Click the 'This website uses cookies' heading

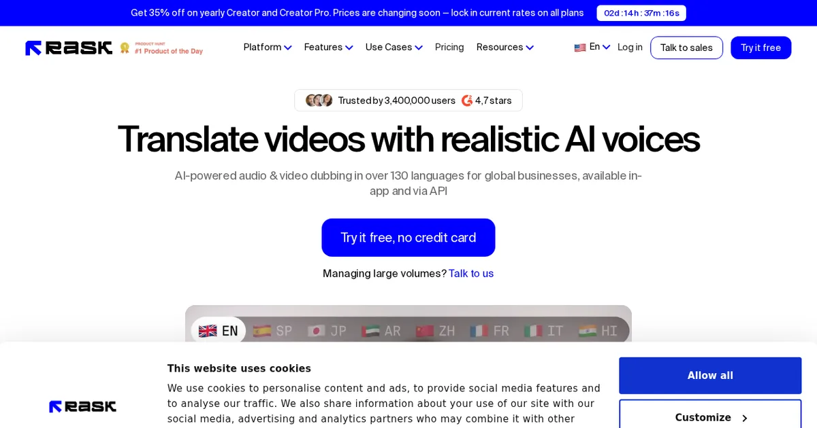click(239, 369)
